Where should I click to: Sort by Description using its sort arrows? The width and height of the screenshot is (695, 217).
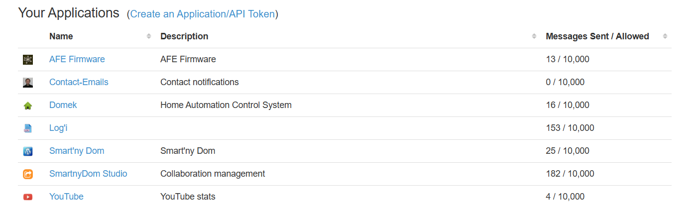(x=534, y=36)
